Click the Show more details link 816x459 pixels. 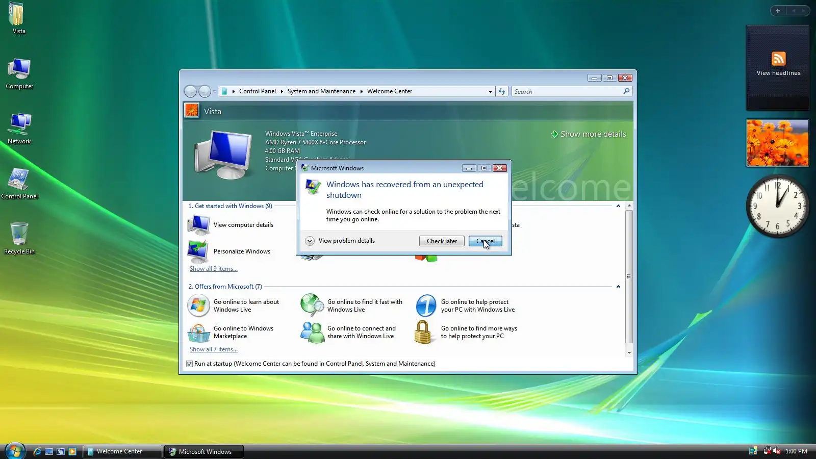click(x=593, y=134)
